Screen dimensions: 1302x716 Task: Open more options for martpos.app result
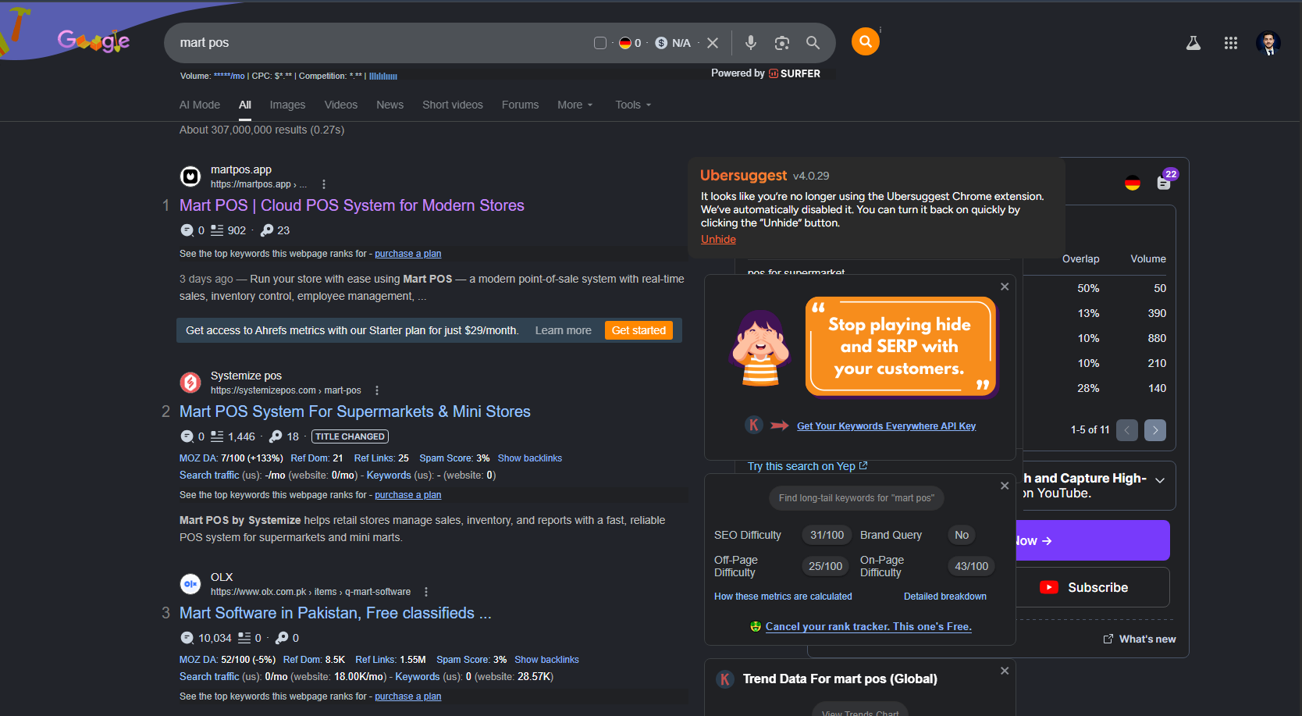[x=324, y=184]
